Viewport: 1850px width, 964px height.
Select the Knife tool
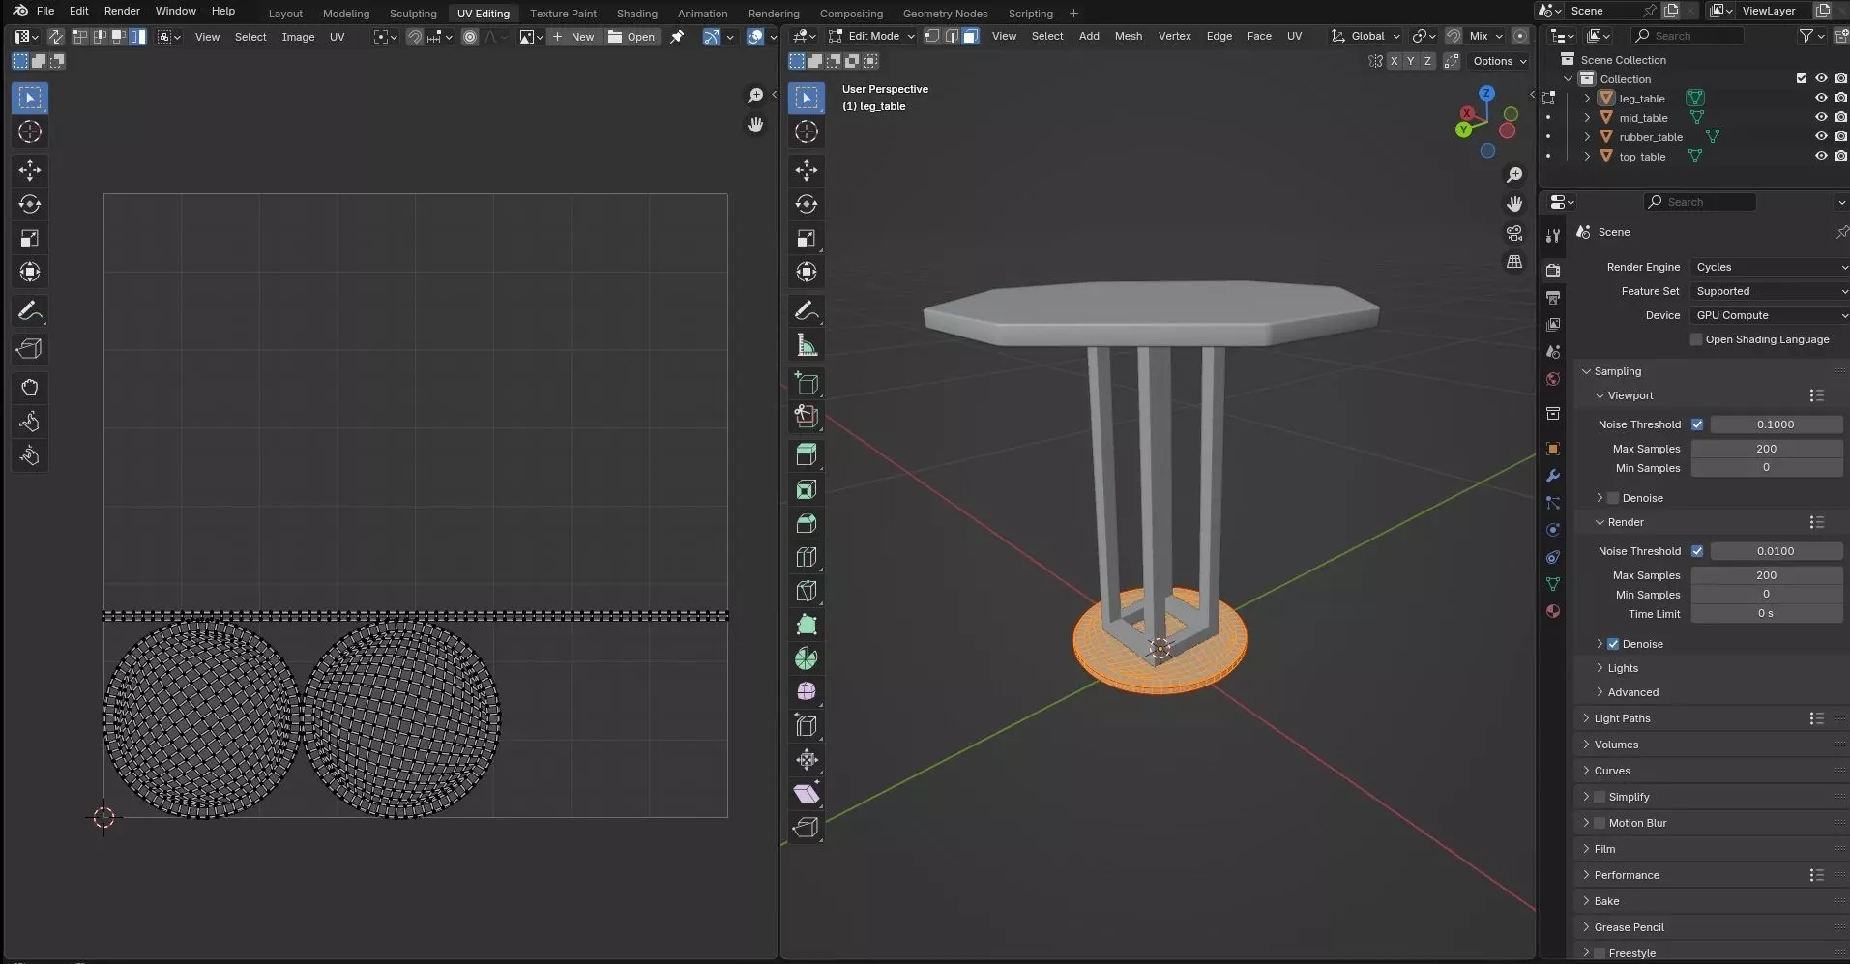coord(807,591)
